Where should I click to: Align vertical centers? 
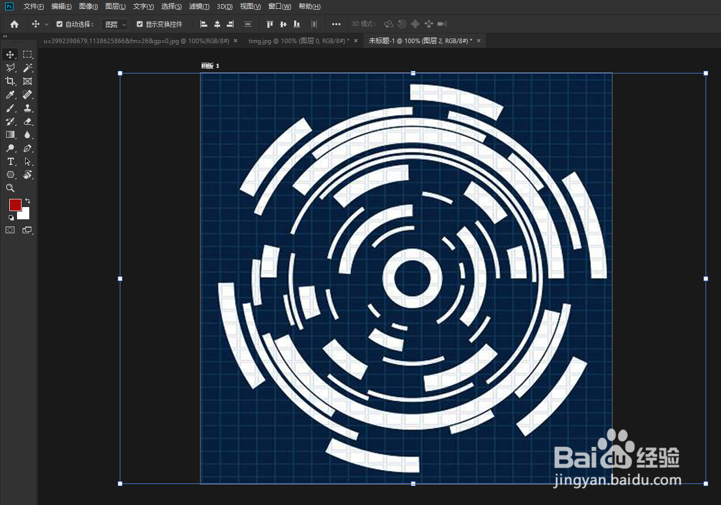[283, 24]
